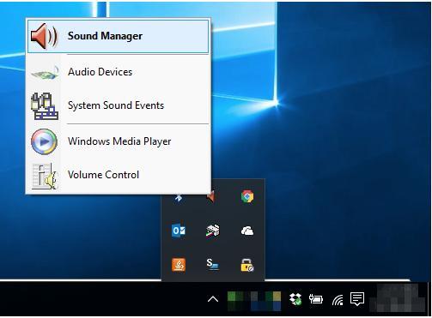Open Sound Manager from the menu
The width and height of the screenshot is (432, 318).
118,36
